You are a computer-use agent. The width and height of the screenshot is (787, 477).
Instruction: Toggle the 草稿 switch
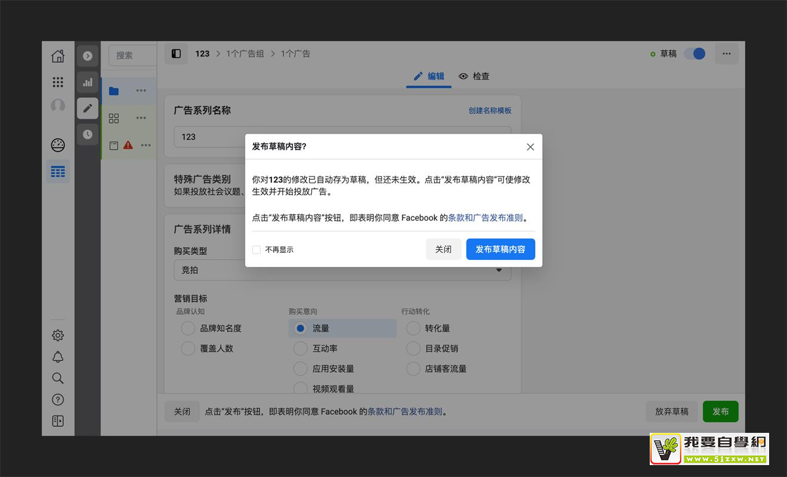[x=695, y=54]
